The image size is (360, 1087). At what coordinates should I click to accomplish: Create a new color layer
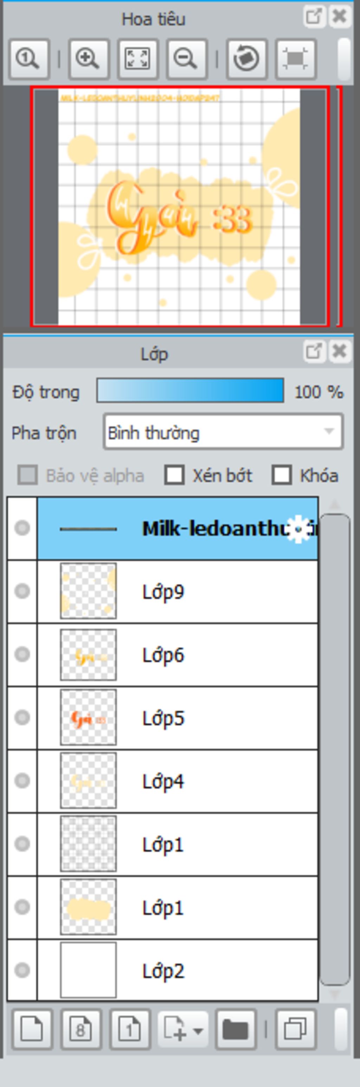(x=32, y=1029)
